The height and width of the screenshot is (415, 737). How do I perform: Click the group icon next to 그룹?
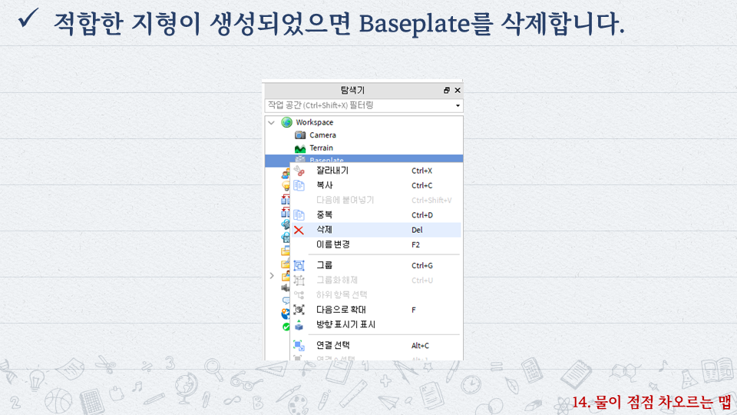point(299,265)
